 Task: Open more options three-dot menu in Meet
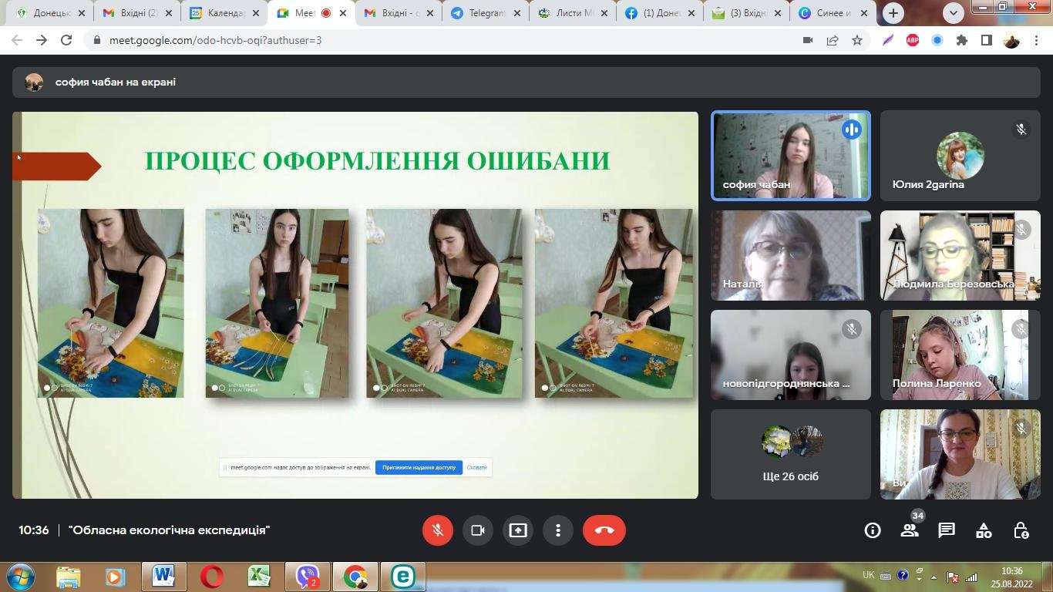click(x=558, y=530)
